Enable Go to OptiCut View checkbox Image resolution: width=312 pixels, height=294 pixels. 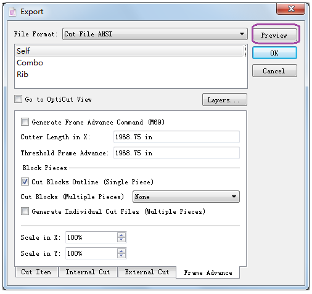[18, 99]
